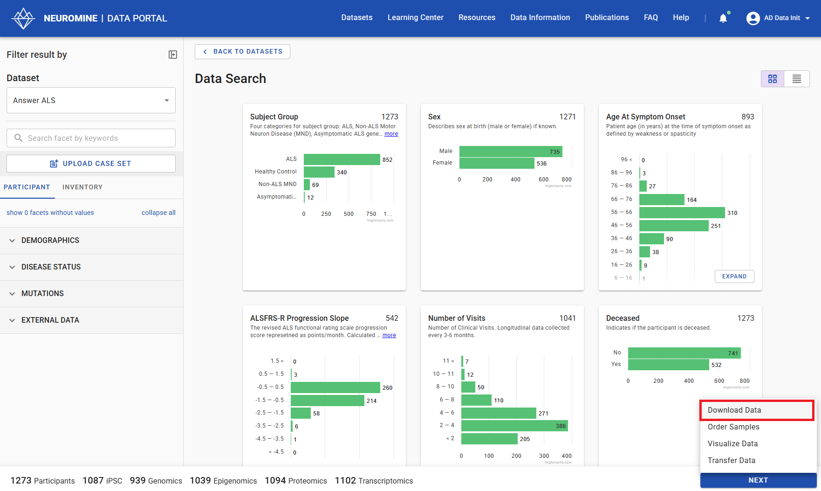
Task: Switch to the Inventory tab
Action: tap(82, 187)
